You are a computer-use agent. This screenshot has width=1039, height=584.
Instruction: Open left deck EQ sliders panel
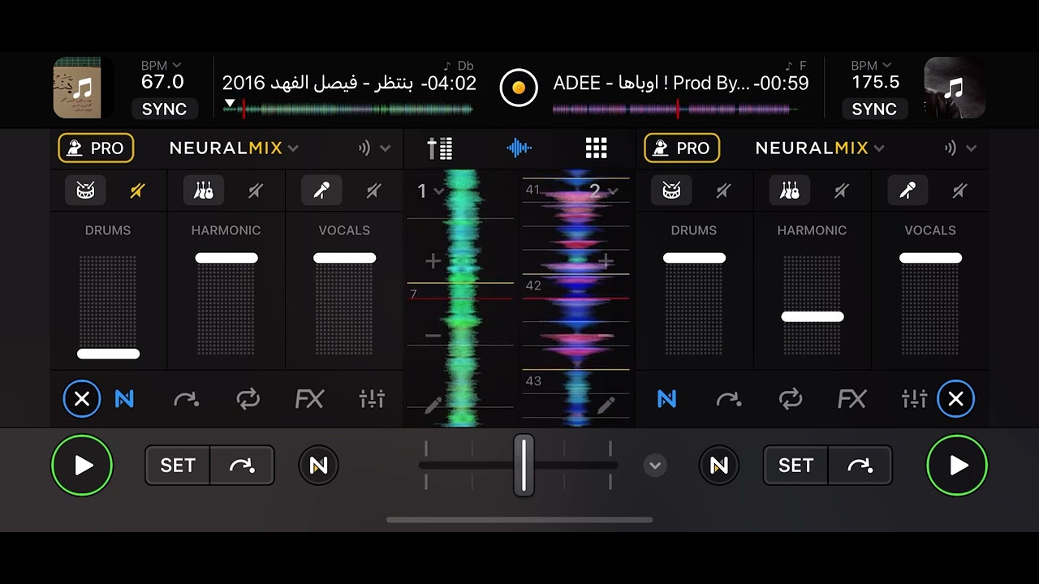pyautogui.click(x=372, y=398)
